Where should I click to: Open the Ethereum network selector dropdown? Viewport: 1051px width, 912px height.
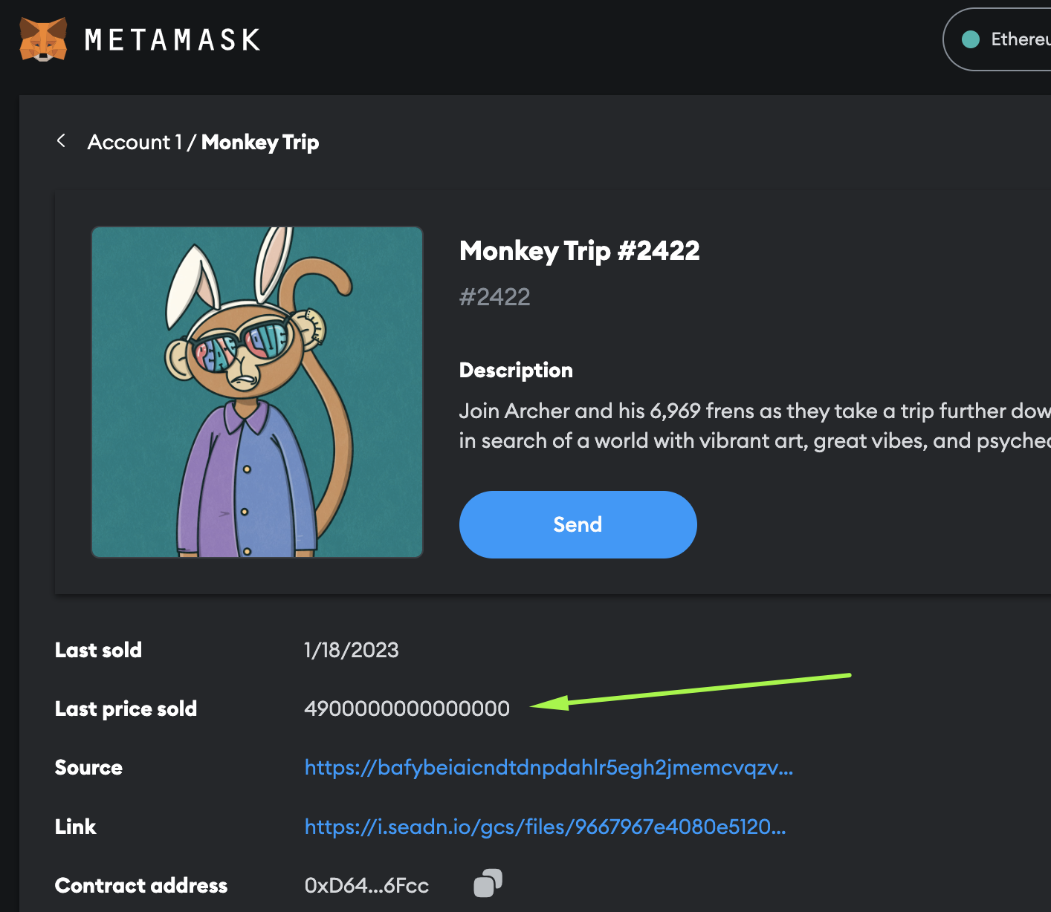pyautogui.click(x=997, y=39)
